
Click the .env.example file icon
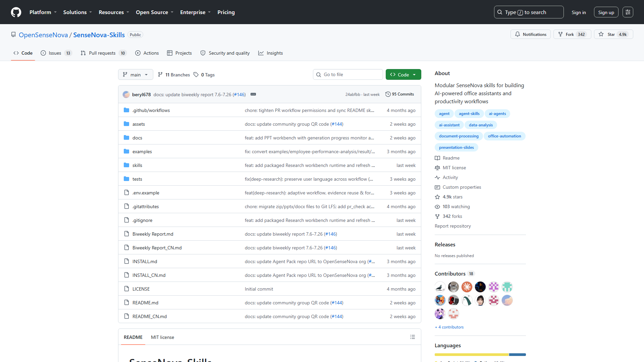coord(126,193)
